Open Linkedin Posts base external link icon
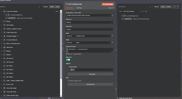Viewport: 182px width, 99px height. 112,36
